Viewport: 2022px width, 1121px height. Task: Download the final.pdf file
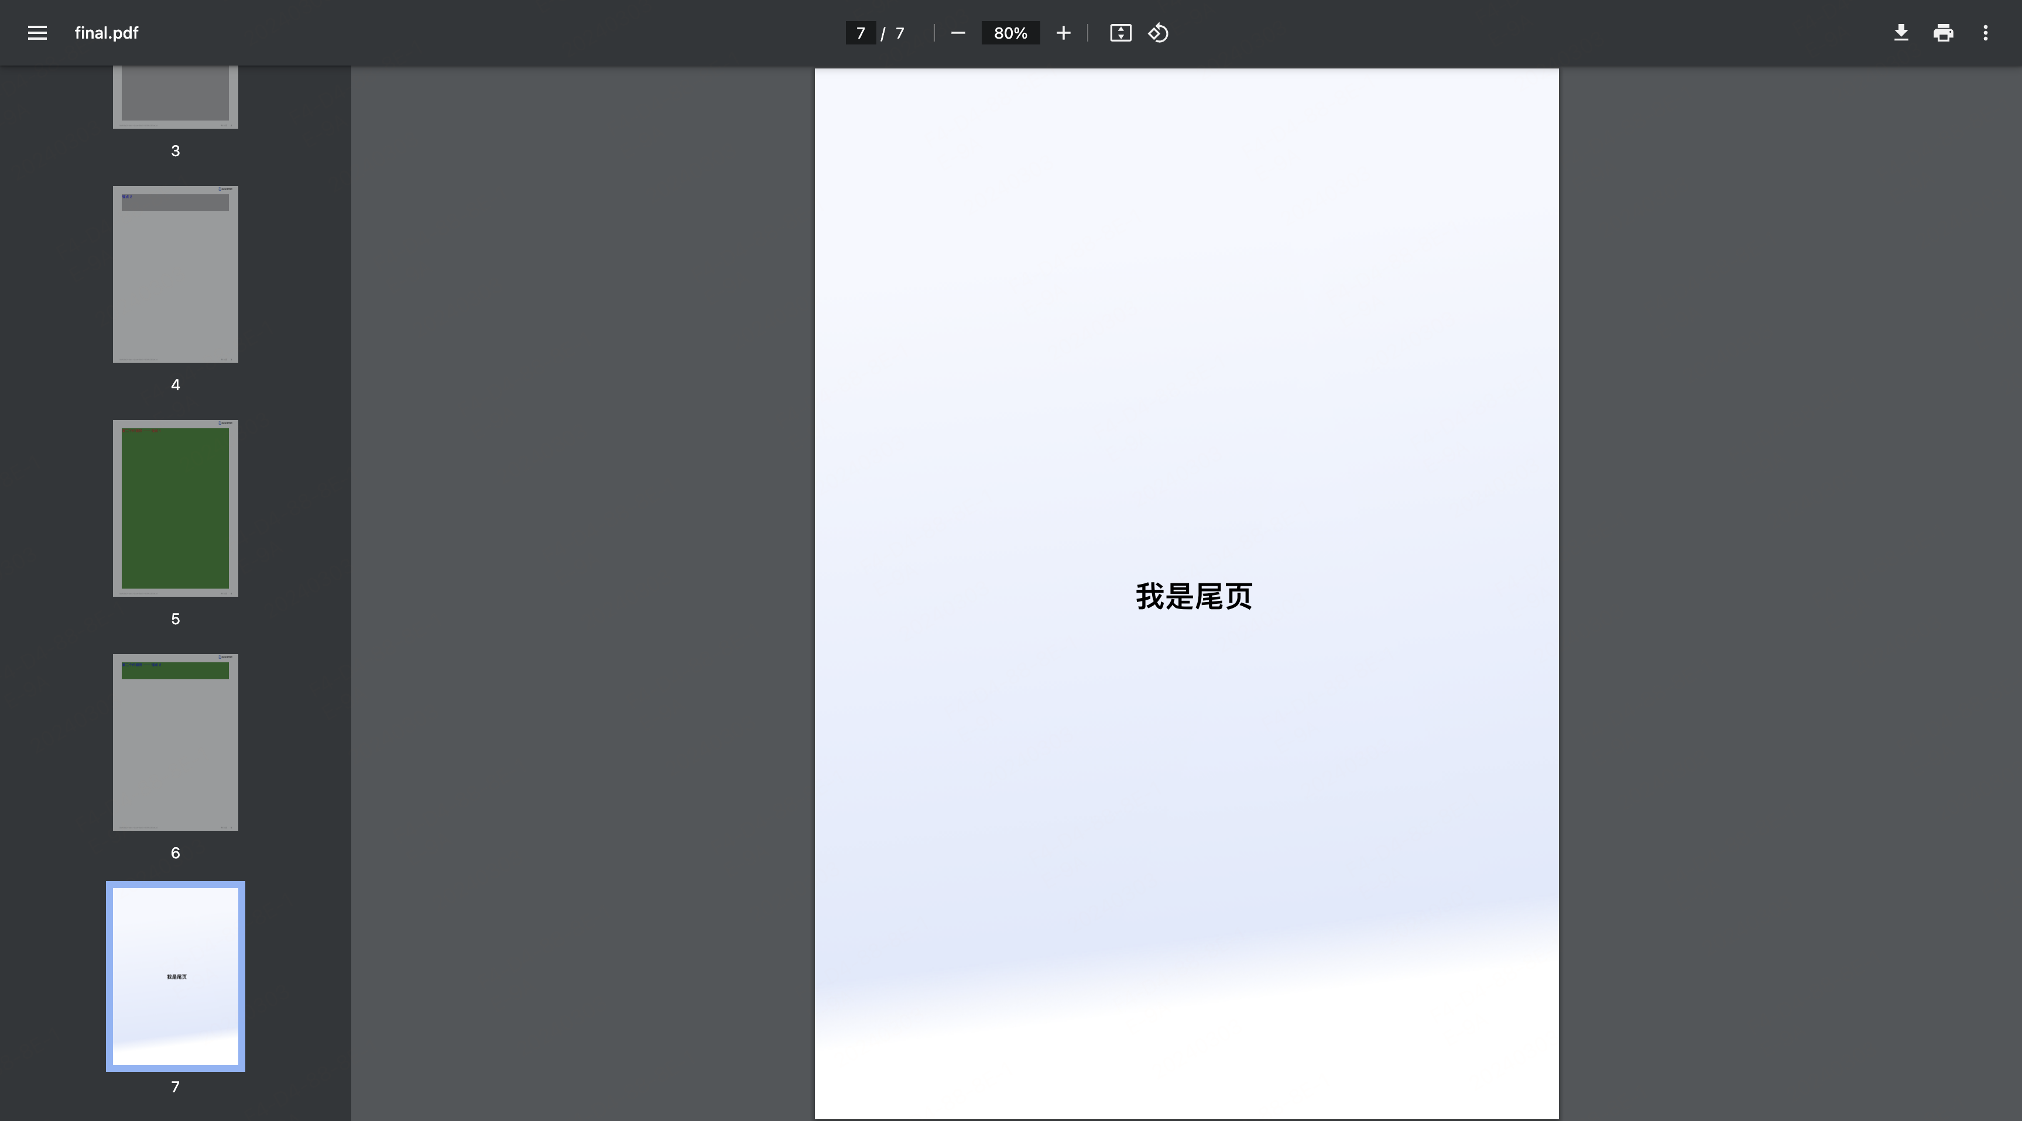[x=1900, y=33]
